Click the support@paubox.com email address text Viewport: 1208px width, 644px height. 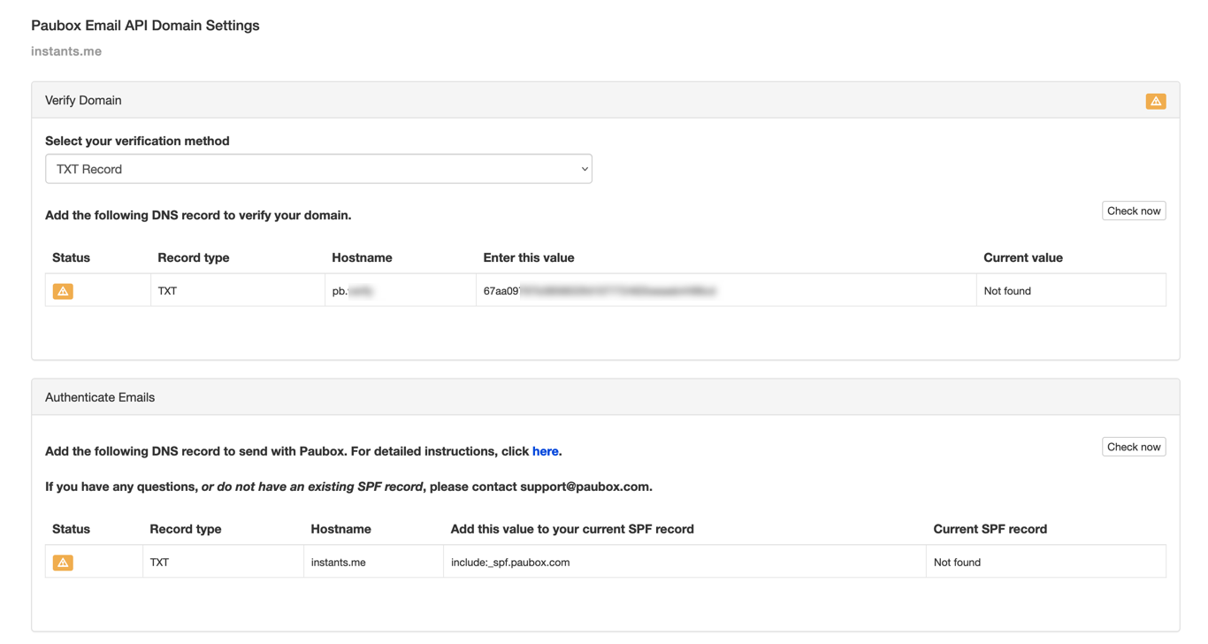585,487
